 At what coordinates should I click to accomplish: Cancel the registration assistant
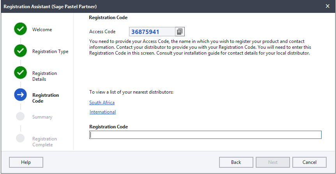[x=309, y=162]
